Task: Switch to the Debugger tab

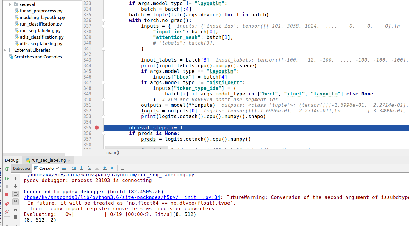Action: coord(21,168)
